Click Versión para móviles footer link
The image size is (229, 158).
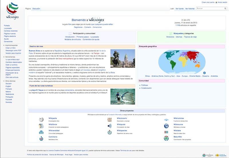pos(81,155)
